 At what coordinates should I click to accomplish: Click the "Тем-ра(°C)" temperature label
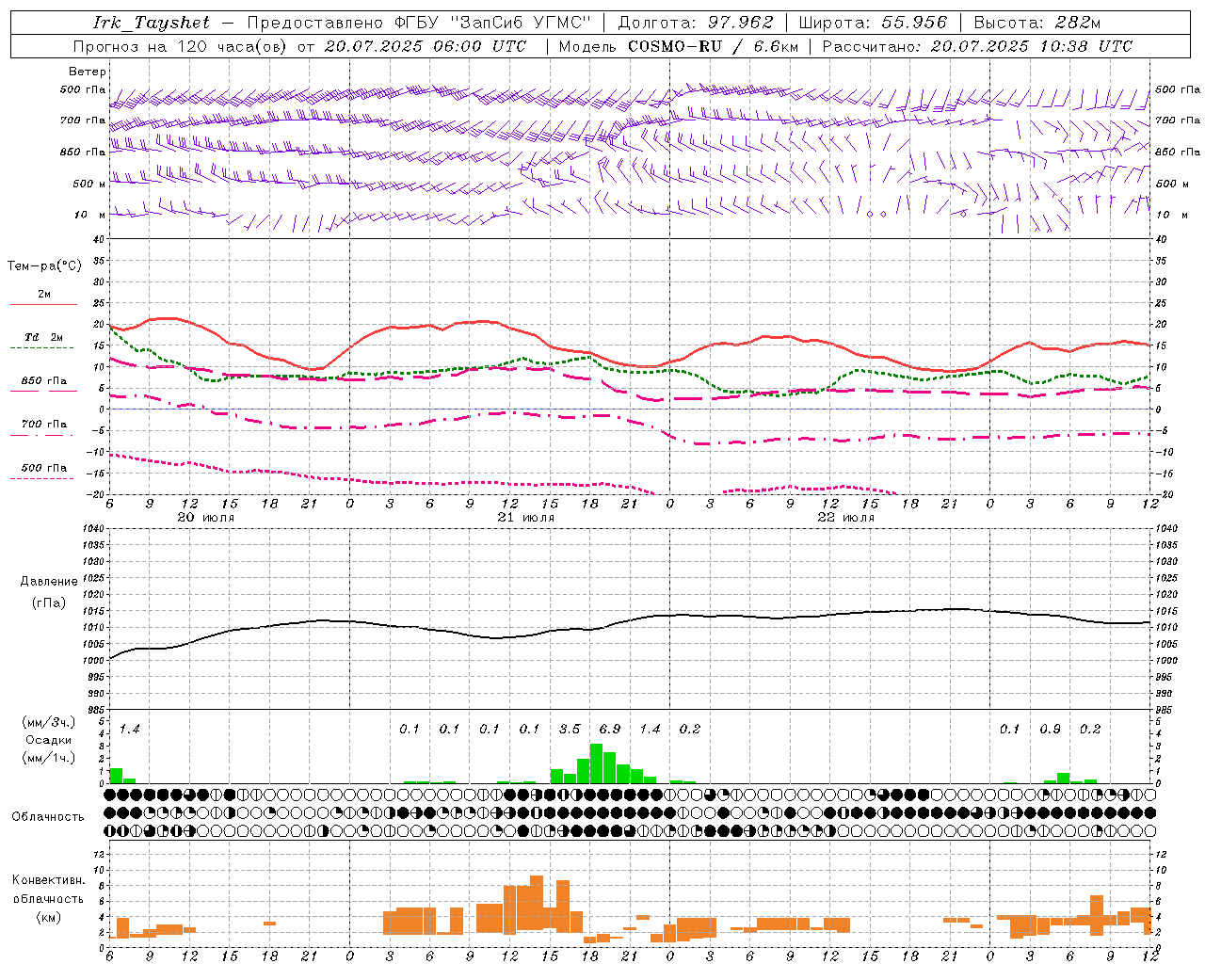(44, 266)
